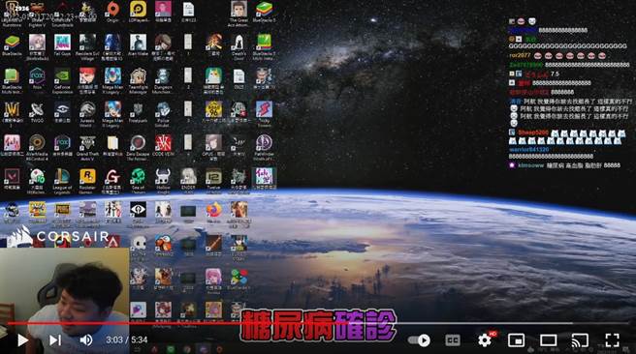The height and width of the screenshot is (354, 636).
Task: Click chat username kimooww
Action: coord(530,165)
